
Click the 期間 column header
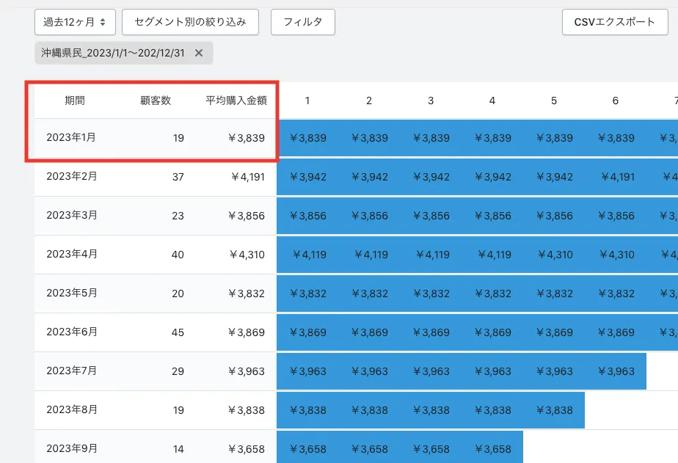tap(74, 101)
